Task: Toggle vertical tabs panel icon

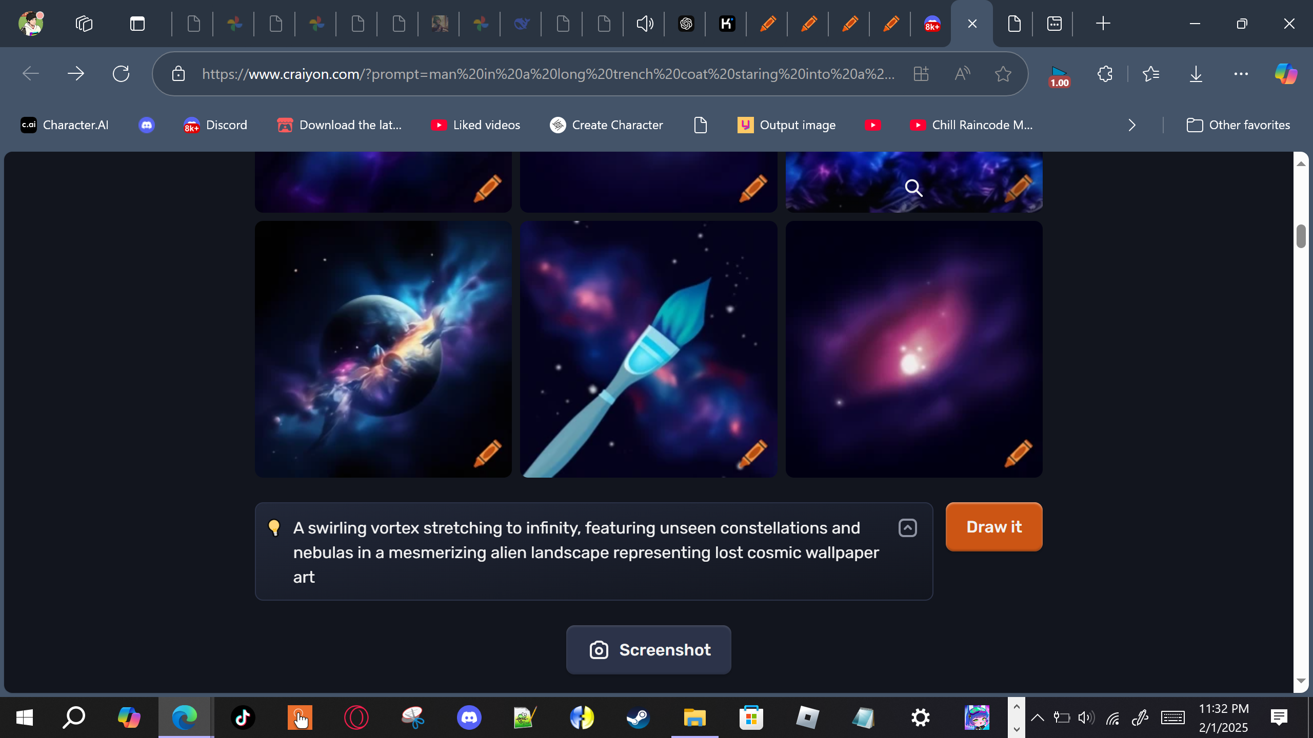Action: (137, 24)
